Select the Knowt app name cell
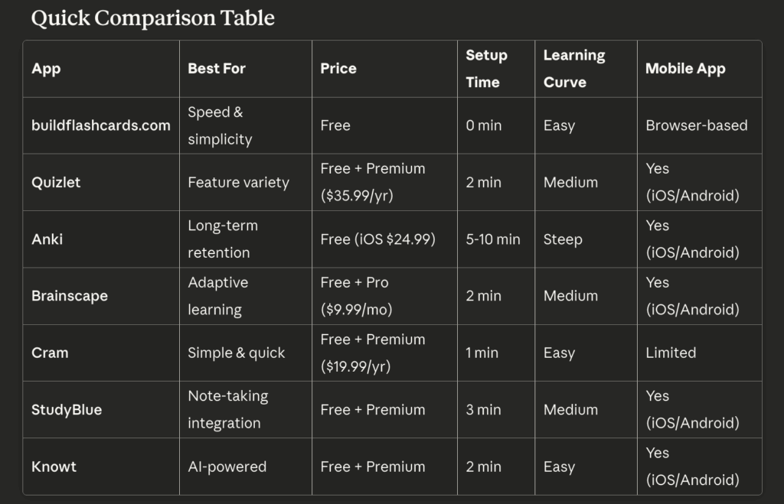Viewport: 784px width, 504px height. click(54, 467)
